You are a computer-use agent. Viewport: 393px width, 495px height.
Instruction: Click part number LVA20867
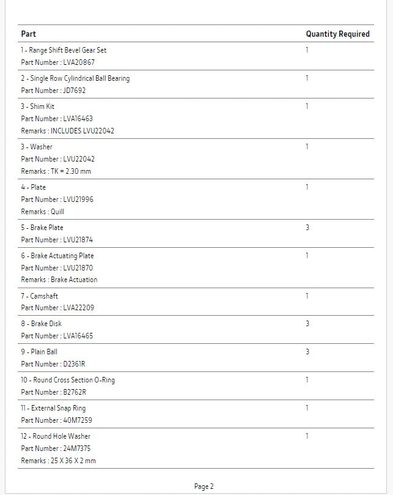pyautogui.click(x=58, y=62)
